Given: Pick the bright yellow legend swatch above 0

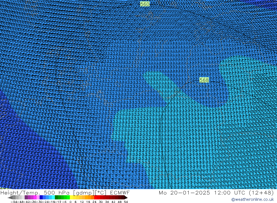Looking at the screenshot, I should pos(71,197).
